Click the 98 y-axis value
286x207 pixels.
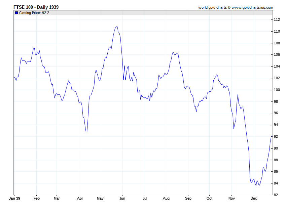(276, 101)
